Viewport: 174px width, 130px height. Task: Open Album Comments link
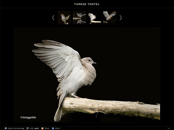click(x=15, y=128)
